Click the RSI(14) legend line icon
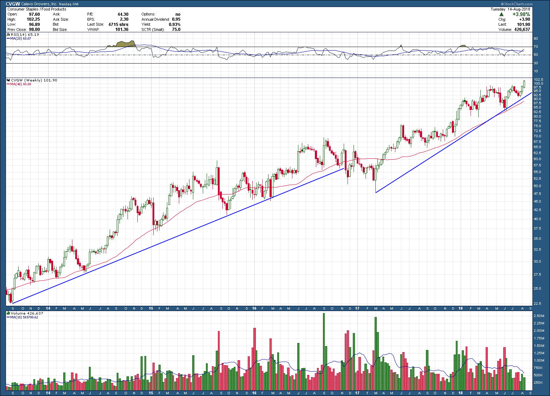 pyautogui.click(x=8, y=35)
